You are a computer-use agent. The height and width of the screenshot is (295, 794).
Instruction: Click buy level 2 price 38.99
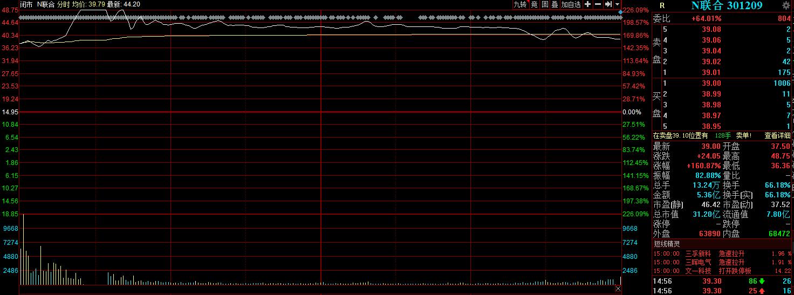(x=711, y=94)
